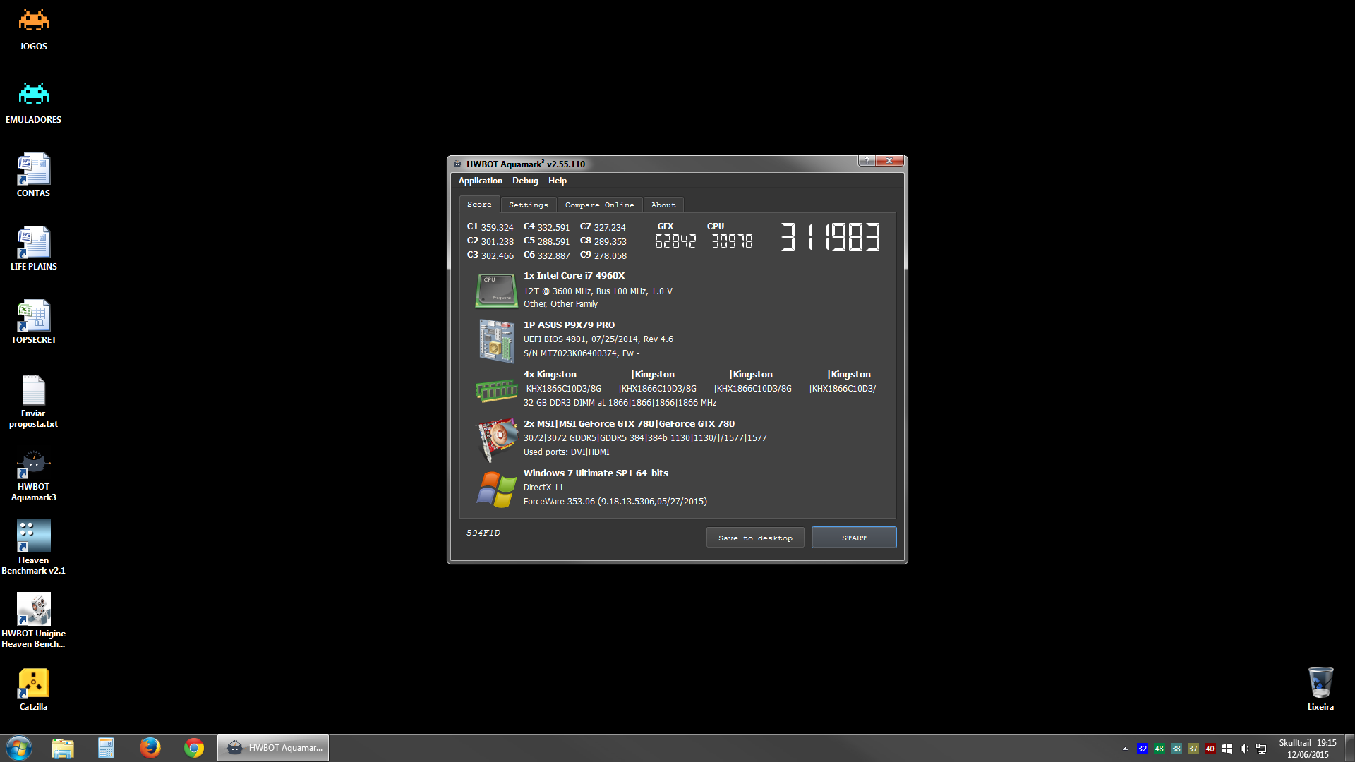Viewport: 1355px width, 762px height.
Task: Click the CPU chip icon in Aquamark
Action: (497, 291)
